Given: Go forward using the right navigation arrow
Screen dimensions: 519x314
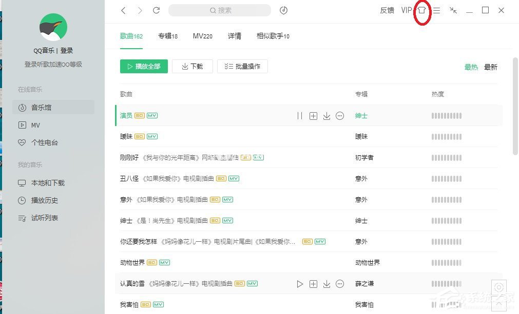Looking at the screenshot, I should [139, 10].
